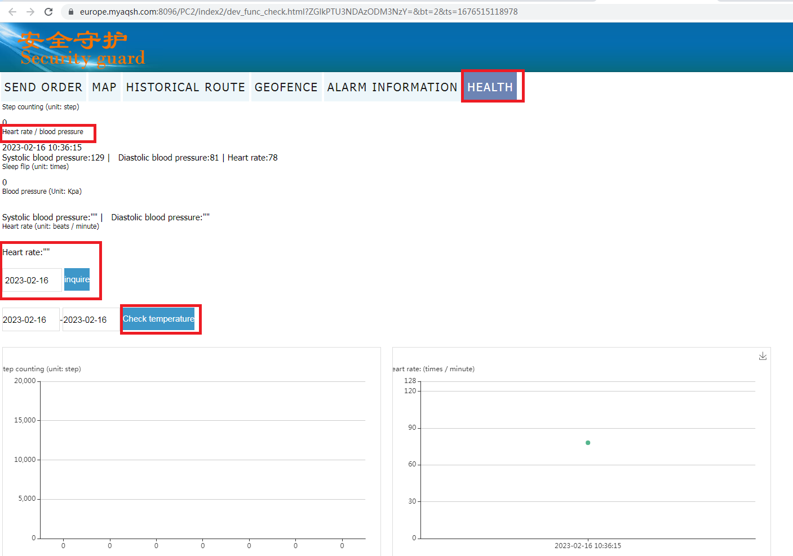Click 'Systolic blood pressure:129' text
Screen dimensions: 793x556
pos(54,158)
